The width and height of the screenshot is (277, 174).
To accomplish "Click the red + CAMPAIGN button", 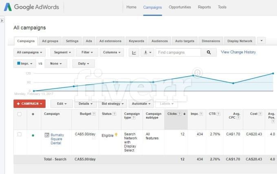I will [x=29, y=104].
